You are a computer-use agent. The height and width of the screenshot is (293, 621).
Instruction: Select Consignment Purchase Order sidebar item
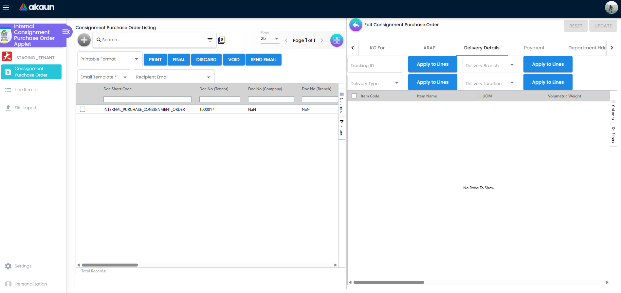click(31, 72)
